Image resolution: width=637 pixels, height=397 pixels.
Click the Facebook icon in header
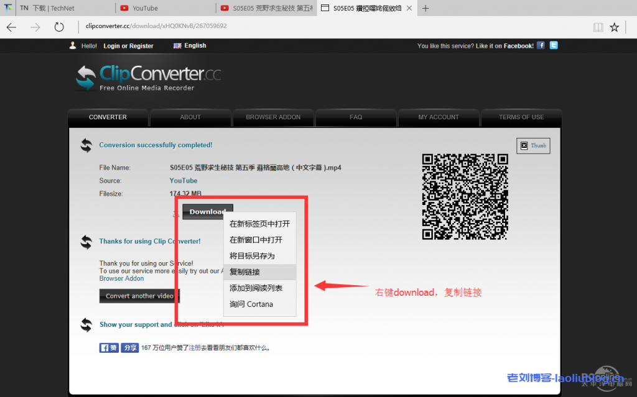pyautogui.click(x=541, y=45)
